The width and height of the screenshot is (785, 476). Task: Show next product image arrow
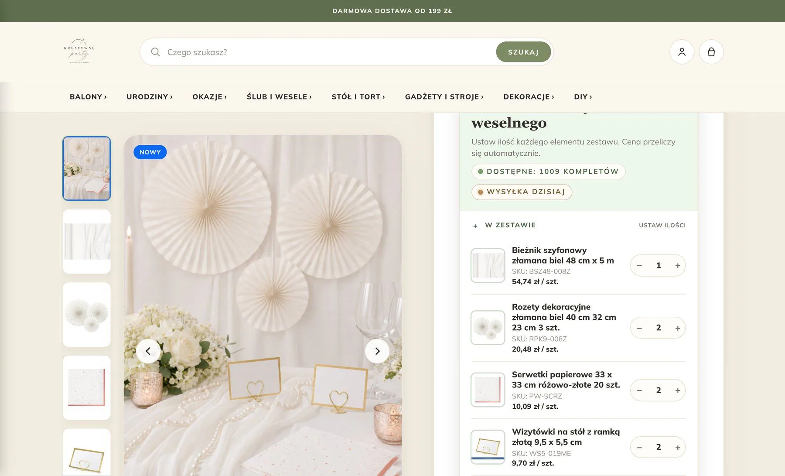click(x=377, y=351)
